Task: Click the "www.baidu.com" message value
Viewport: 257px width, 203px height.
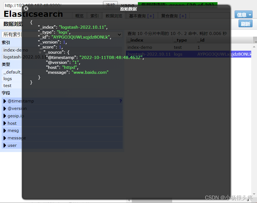Action: pyautogui.click(x=90, y=72)
